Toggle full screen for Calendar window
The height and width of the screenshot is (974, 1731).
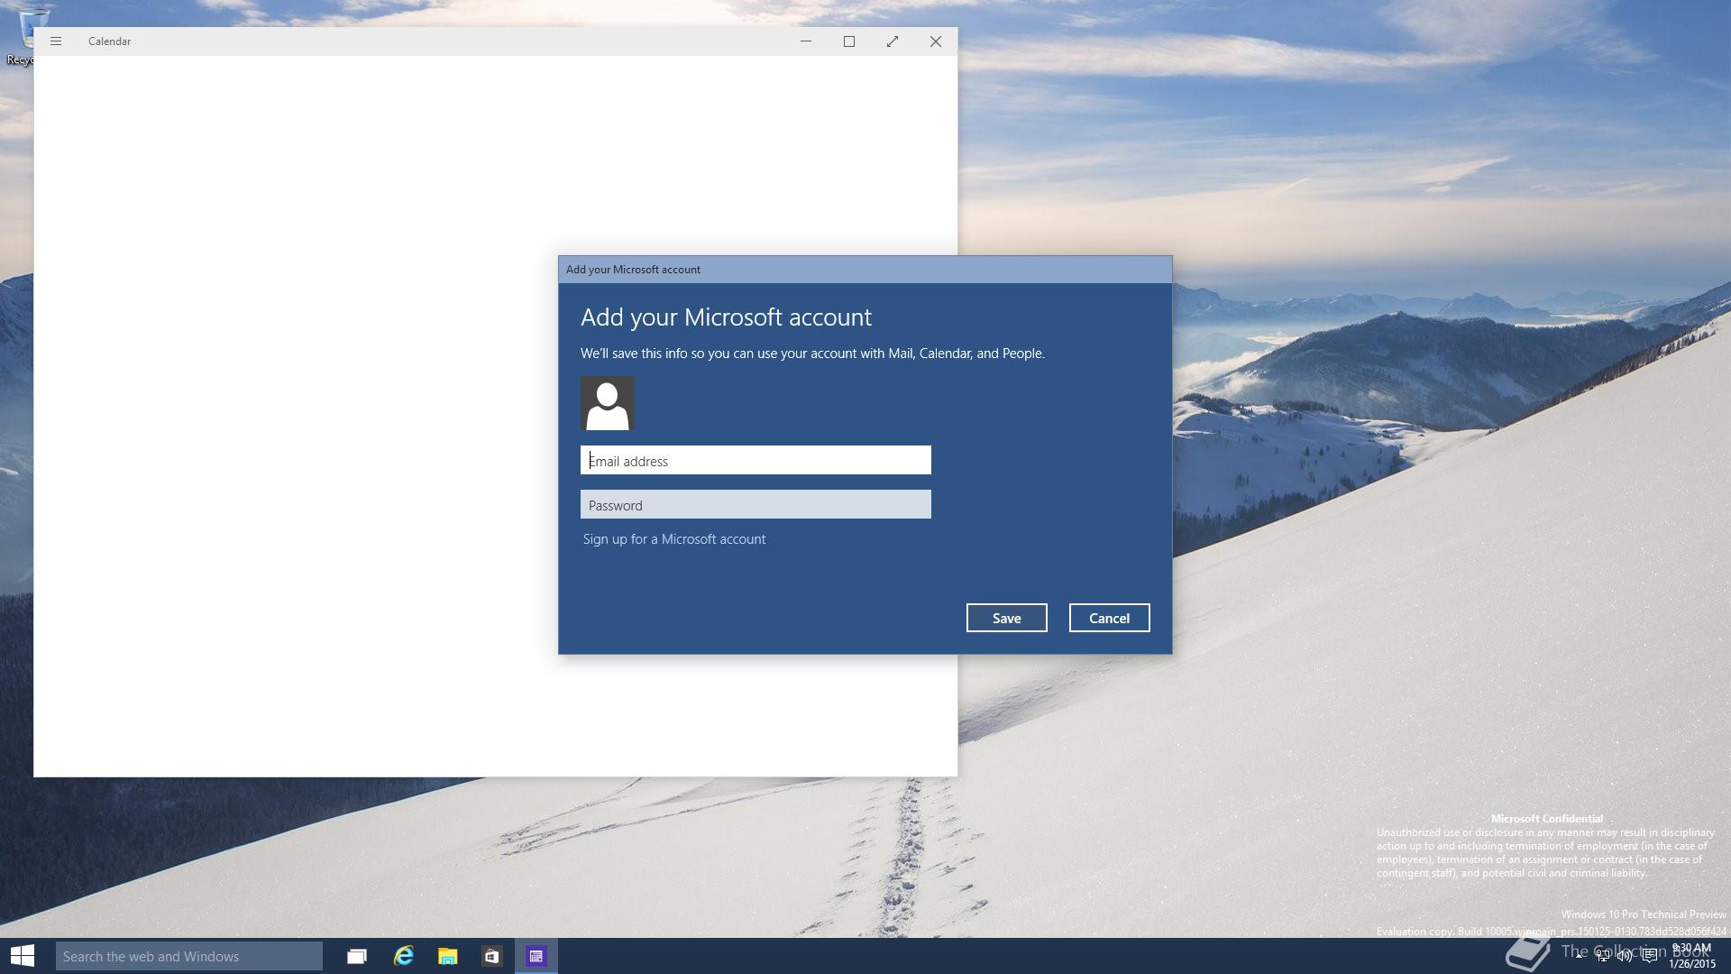click(893, 41)
